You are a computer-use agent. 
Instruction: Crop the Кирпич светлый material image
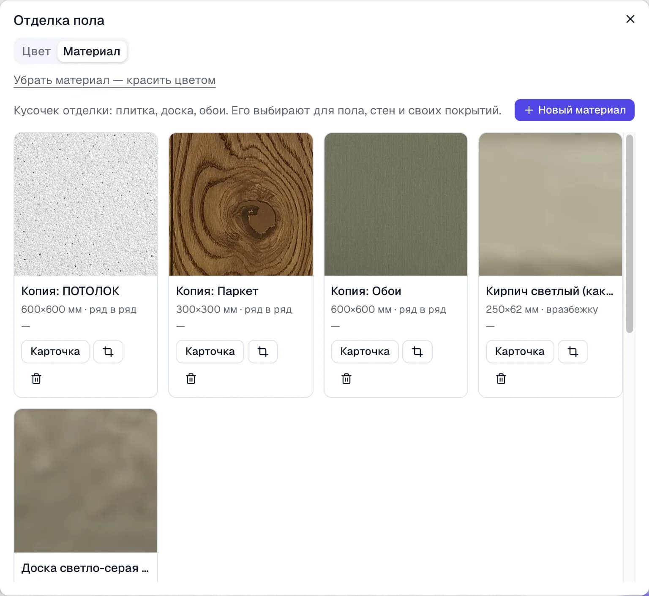pyautogui.click(x=573, y=352)
